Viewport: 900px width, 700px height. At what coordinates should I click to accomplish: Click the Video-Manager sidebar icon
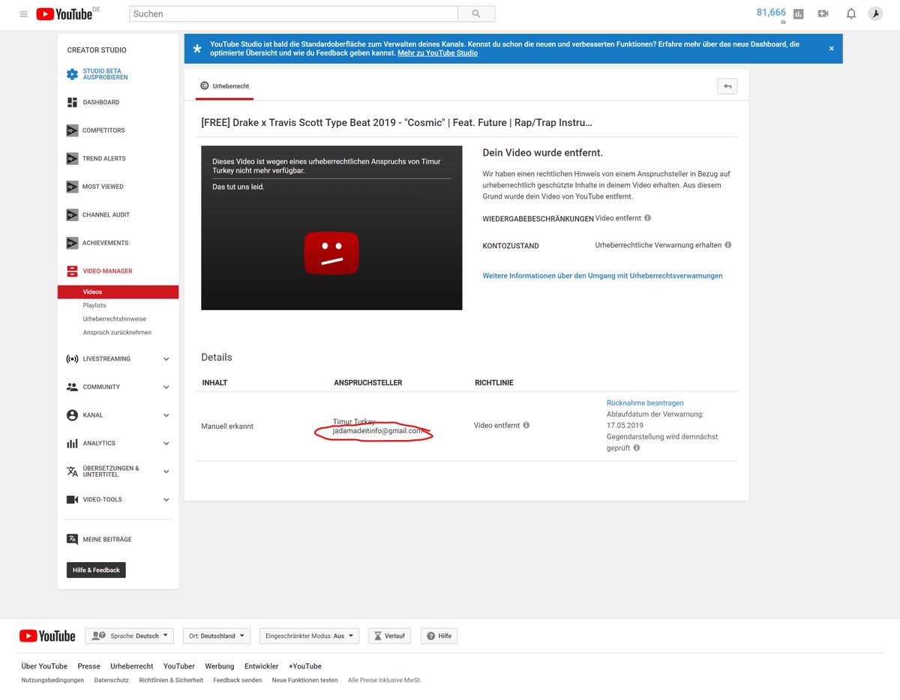point(72,271)
